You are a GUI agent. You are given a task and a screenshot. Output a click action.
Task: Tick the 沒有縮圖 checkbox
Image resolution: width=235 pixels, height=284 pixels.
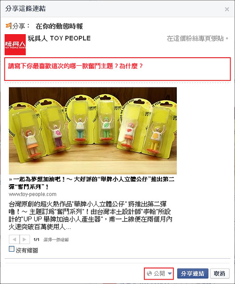[x=12, y=249]
